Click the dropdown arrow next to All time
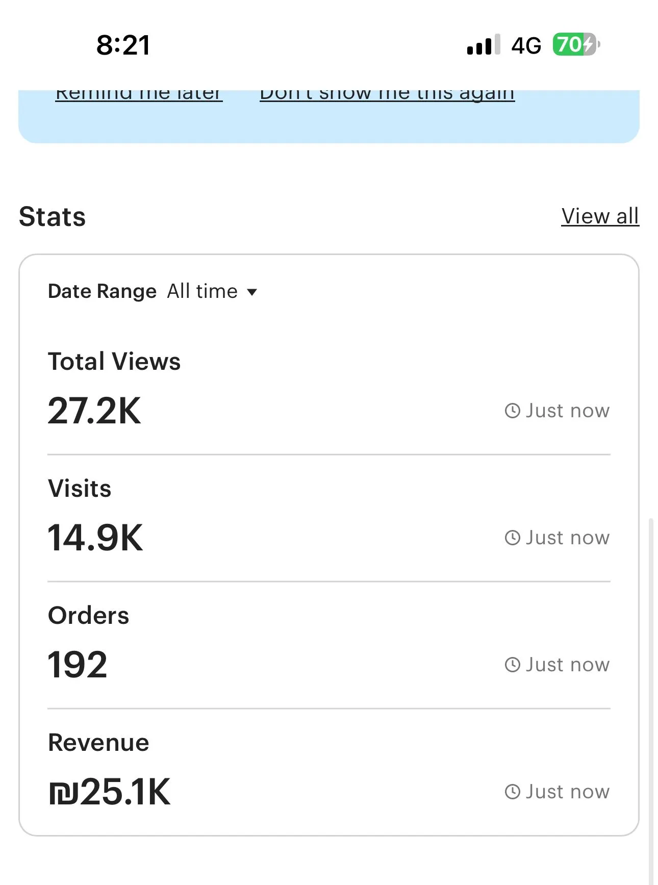Screen dimensions: 658x885 tap(252, 292)
